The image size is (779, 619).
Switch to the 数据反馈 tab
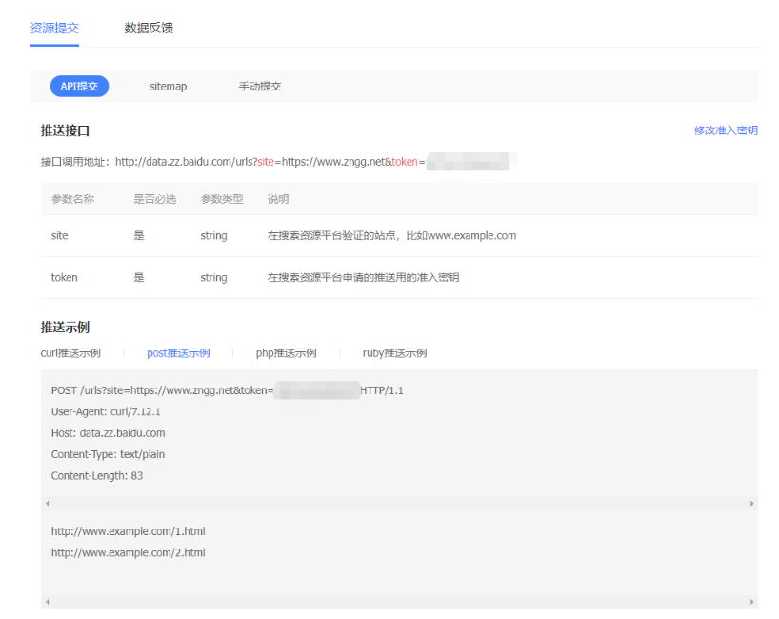click(149, 28)
